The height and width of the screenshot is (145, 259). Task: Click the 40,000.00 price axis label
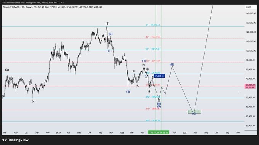tap(251, 107)
